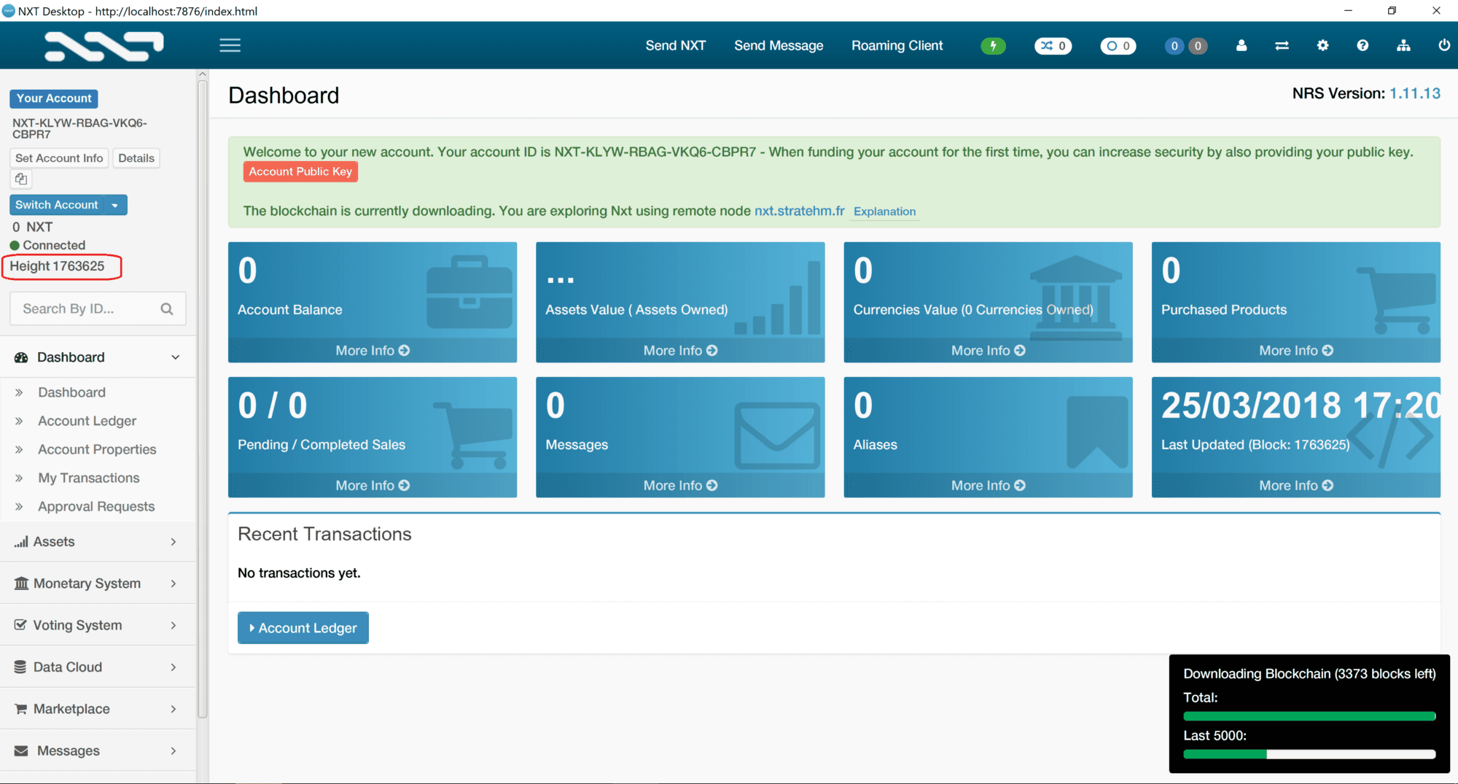Click the network peers sitemap icon

1403,46
